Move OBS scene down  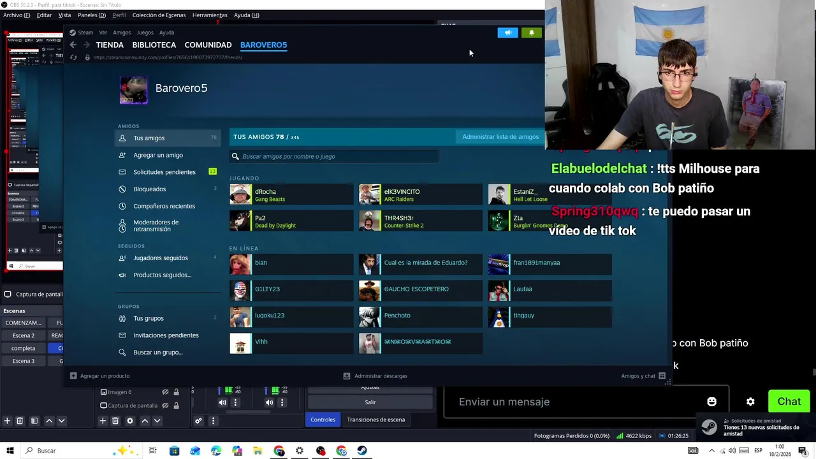point(61,421)
